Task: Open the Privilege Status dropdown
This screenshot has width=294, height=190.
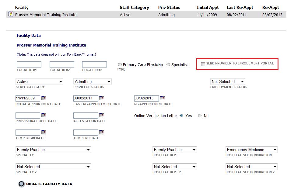Action: pyautogui.click(x=93, y=81)
